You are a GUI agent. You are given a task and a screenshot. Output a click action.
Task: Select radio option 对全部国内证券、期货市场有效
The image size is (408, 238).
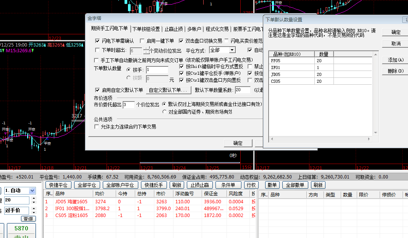tap(165, 112)
